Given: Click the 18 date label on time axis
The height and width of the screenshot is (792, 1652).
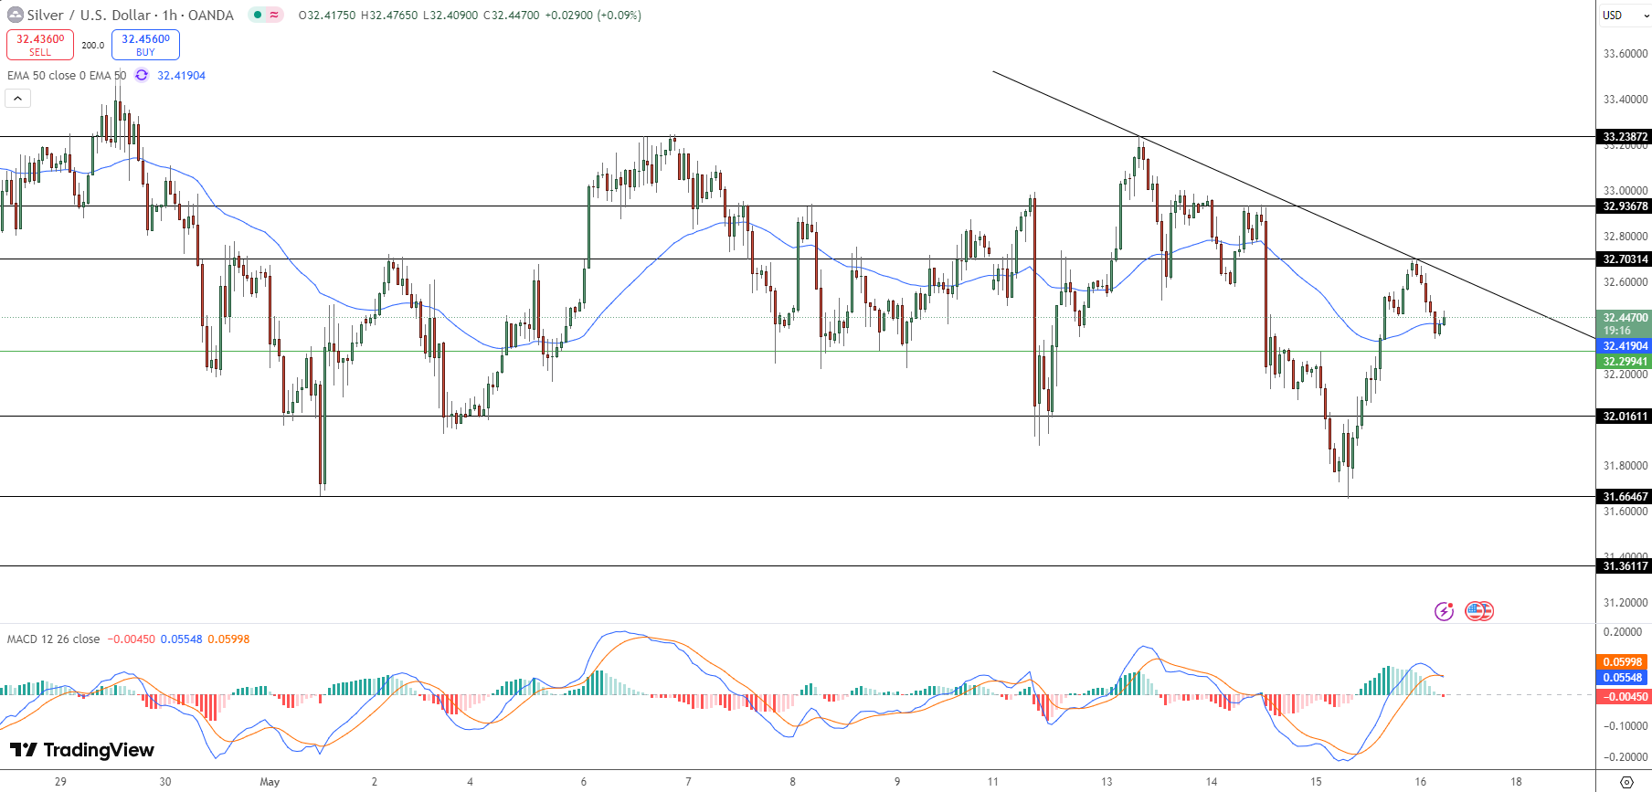Looking at the screenshot, I should [x=1516, y=781].
